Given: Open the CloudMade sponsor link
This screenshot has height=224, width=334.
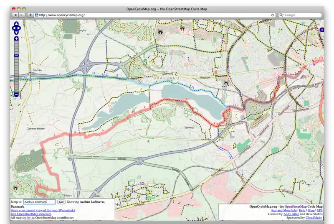Looking at the screenshot, I should click(314, 218).
